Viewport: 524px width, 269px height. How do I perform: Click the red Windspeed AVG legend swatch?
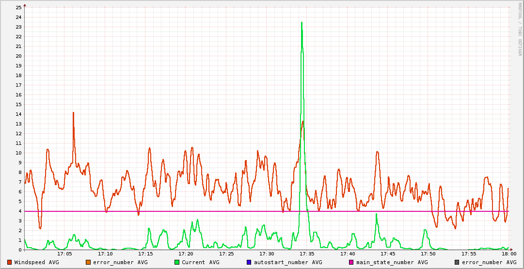[9, 262]
